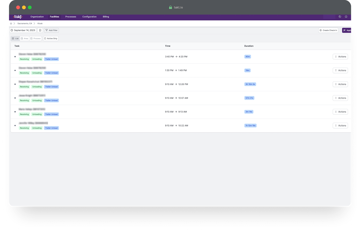Screen dimensions: 362x232
Task: Open the Actions dropdown for the 40m task
Action: 340,57
